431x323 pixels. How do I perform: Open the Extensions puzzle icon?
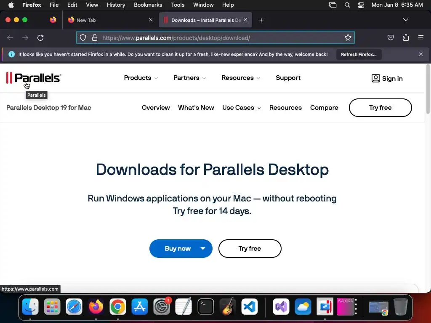(x=406, y=37)
